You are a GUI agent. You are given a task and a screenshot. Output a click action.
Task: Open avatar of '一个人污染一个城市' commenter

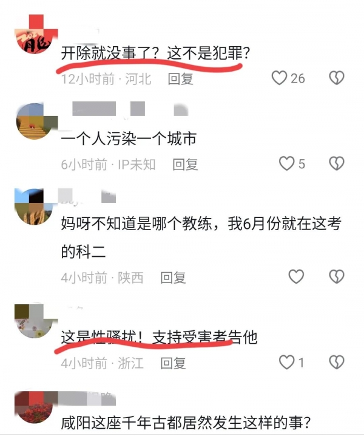click(35, 121)
